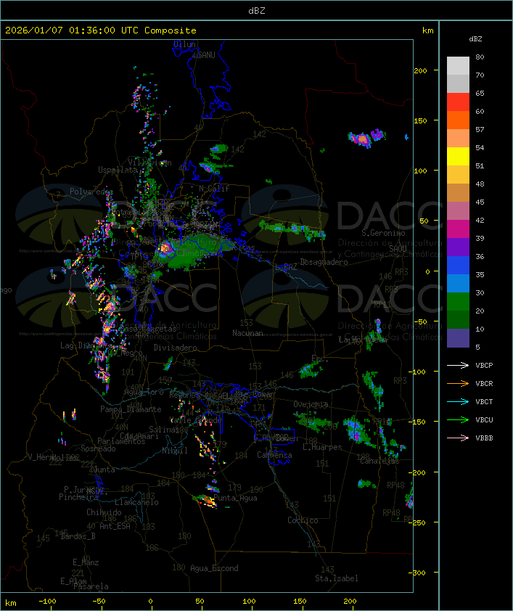Image resolution: width=513 pixels, height=611 pixels.
Task: Select the dark green 10-20 dBZ swatch
Action: point(458,319)
